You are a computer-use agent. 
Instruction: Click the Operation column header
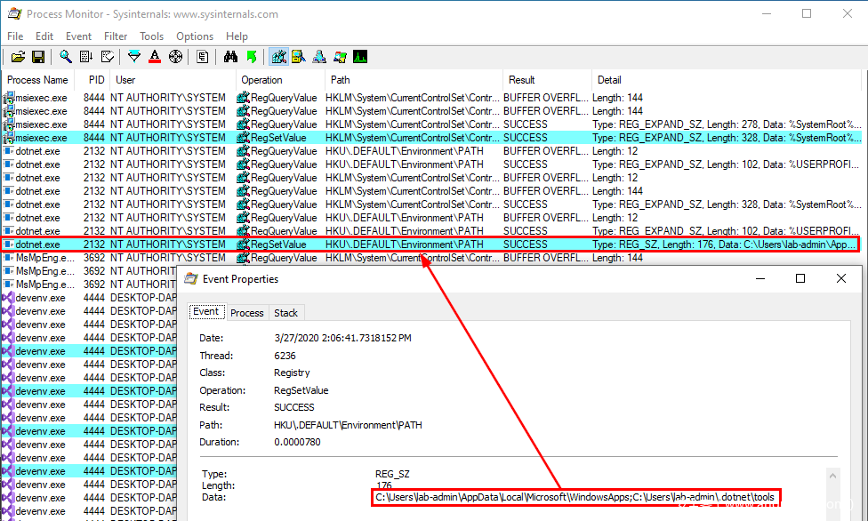coord(261,80)
